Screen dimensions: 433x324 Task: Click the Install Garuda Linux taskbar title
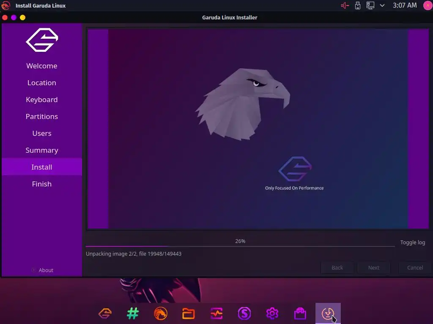click(x=41, y=5)
